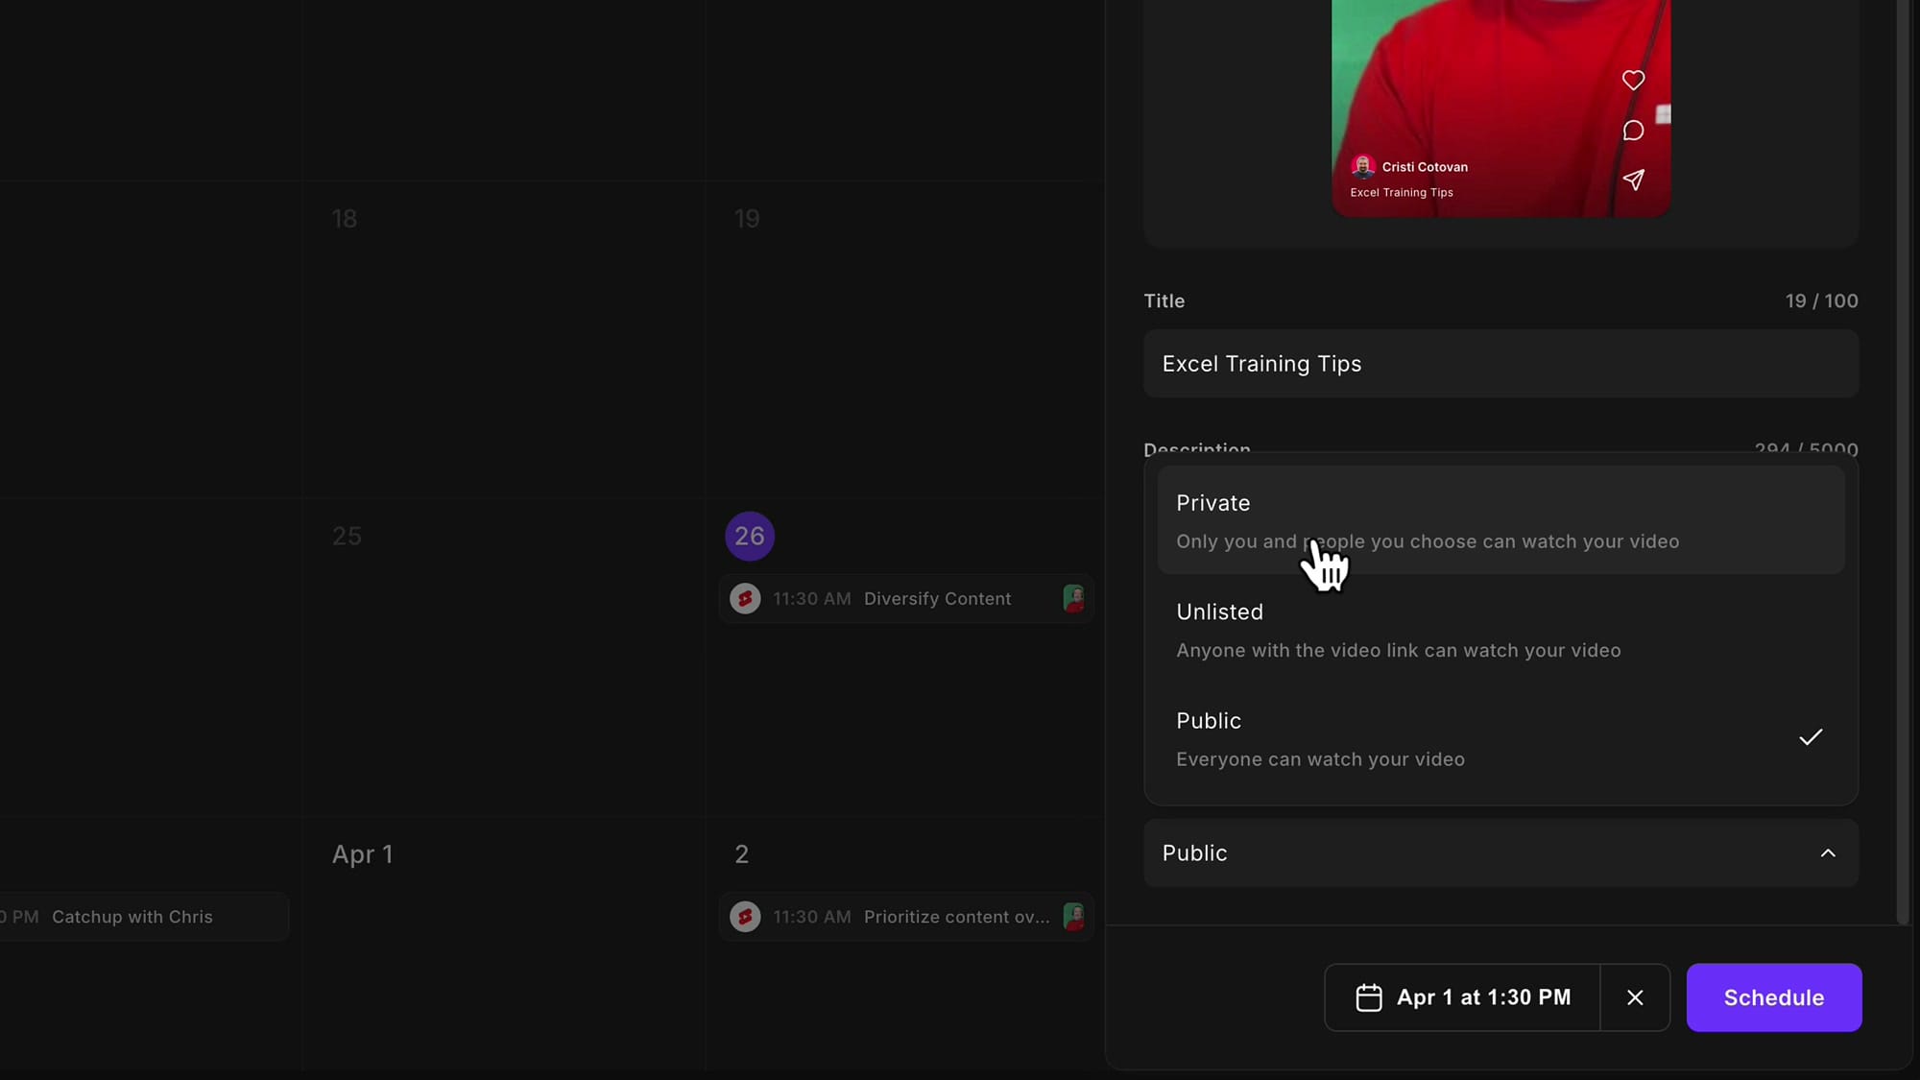The width and height of the screenshot is (1920, 1080).
Task: Click the calendar icon in the schedule field
Action: (x=1369, y=997)
